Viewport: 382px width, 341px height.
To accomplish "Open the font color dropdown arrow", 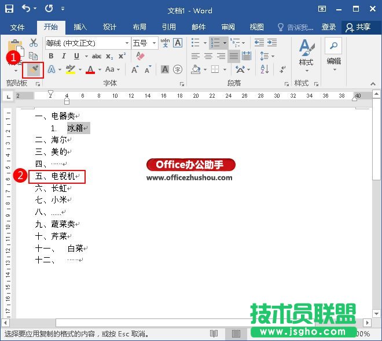I will coord(100,69).
